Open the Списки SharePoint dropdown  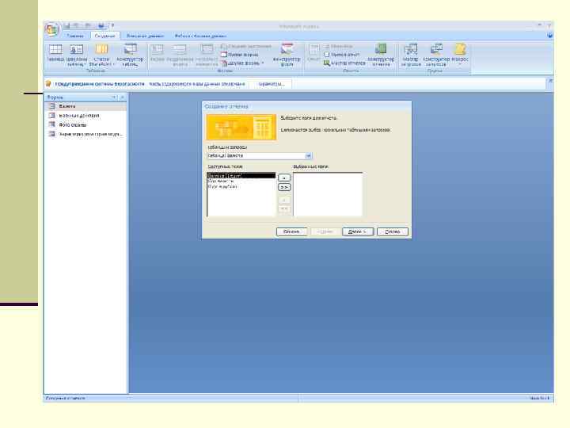coord(101,55)
